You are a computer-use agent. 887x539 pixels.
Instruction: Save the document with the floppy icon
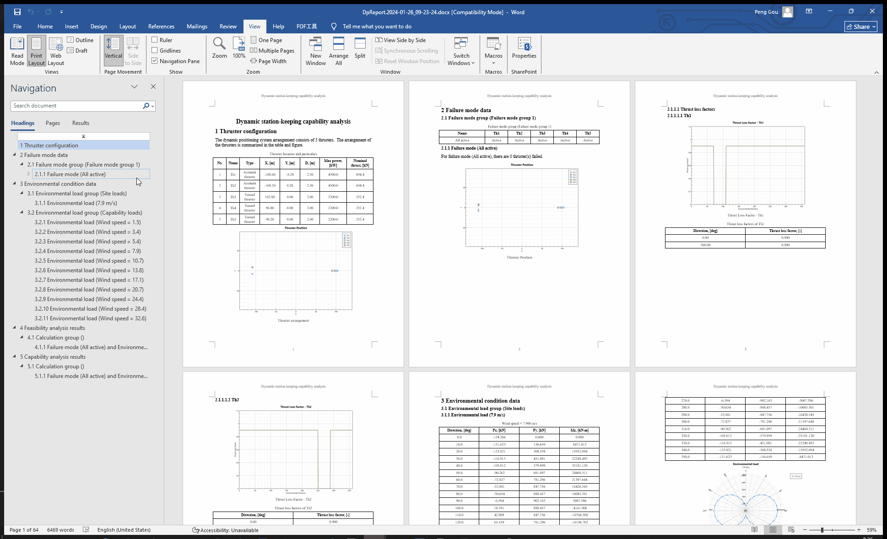pos(17,12)
